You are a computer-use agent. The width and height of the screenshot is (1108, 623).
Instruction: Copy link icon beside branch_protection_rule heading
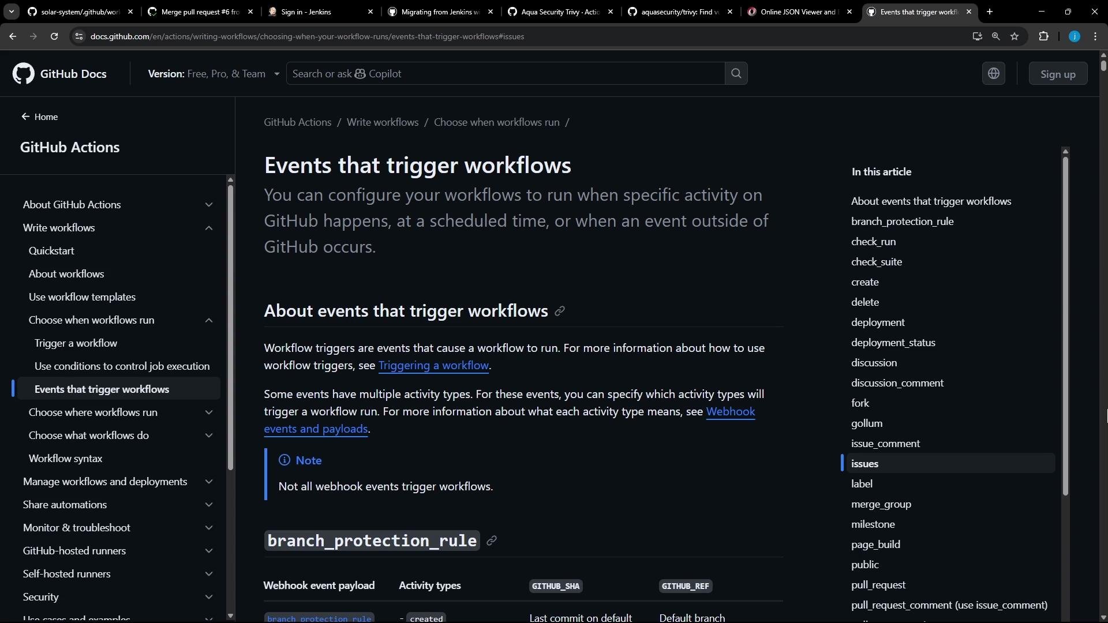click(x=492, y=541)
